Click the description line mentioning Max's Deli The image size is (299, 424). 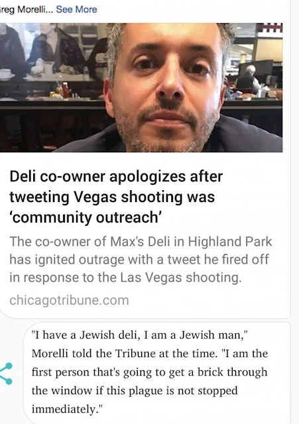coord(141,241)
